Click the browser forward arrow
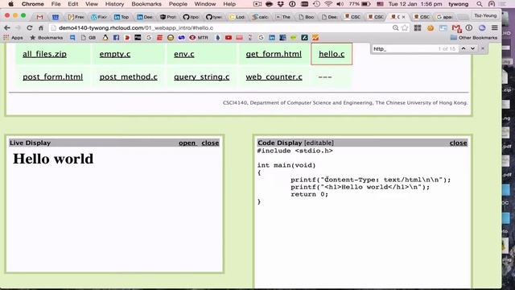515x290 pixels. (18, 28)
